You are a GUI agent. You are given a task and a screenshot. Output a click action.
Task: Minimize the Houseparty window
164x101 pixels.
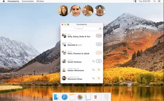(65, 24)
